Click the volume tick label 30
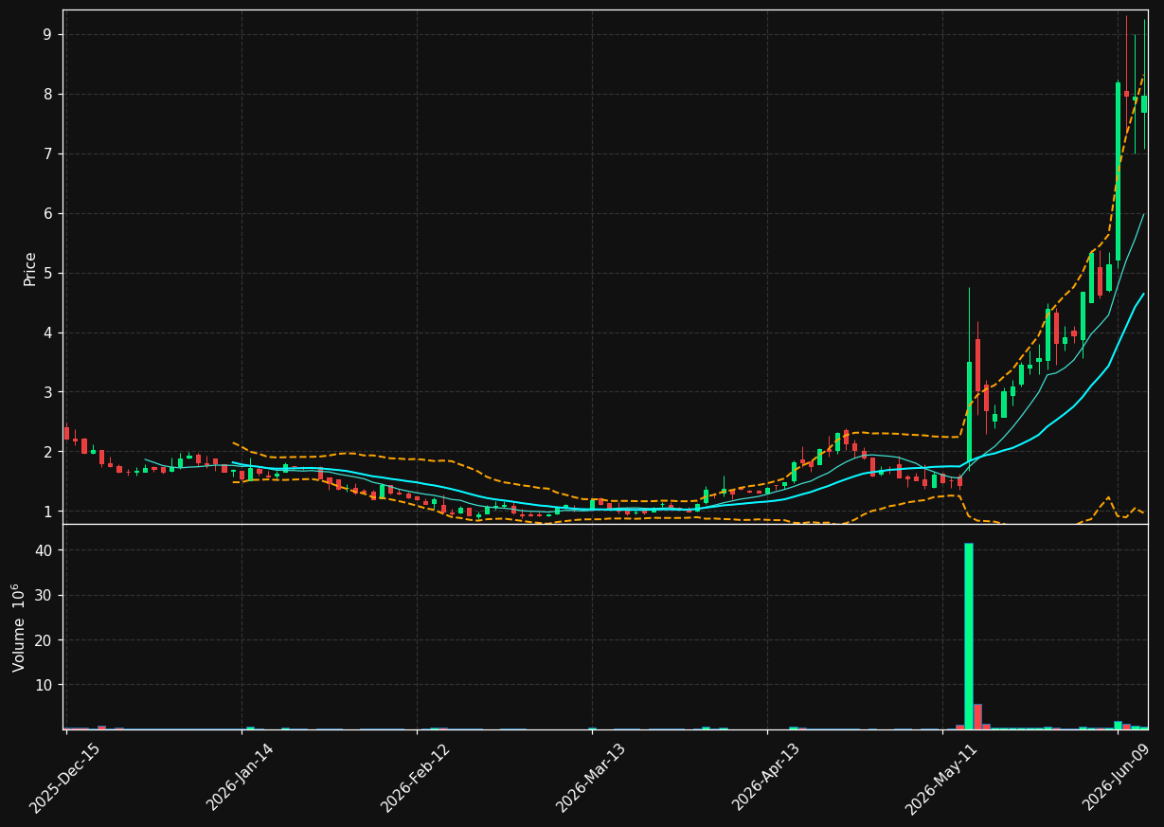This screenshot has height=827, width=1164. pyautogui.click(x=44, y=595)
